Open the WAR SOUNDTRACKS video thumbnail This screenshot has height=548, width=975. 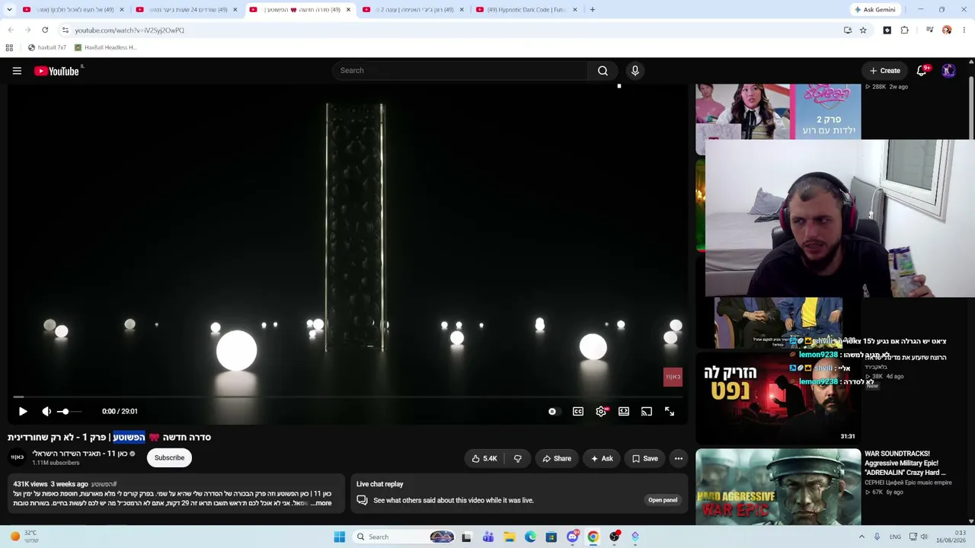778,487
